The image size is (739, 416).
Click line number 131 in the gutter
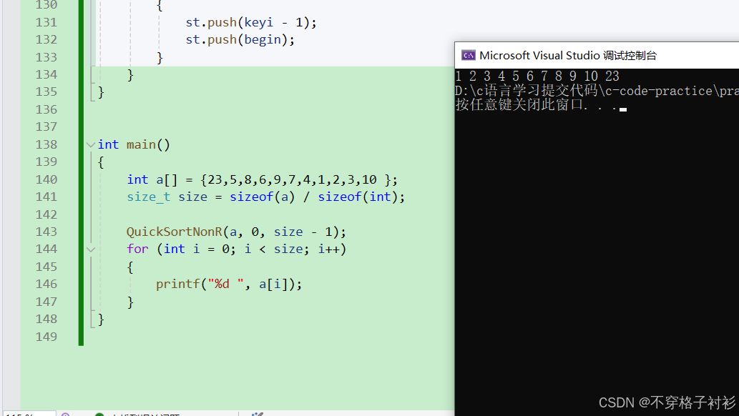[x=47, y=22]
